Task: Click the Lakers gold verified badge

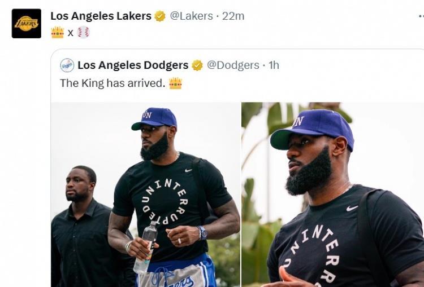Action: click(160, 16)
